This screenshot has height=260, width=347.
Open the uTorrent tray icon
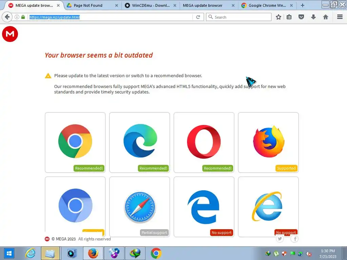(276, 254)
